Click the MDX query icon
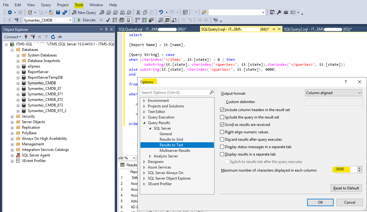The height and width of the screenshot is (212, 367). coord(108,12)
